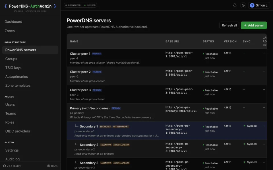Click SECONDARY badge on Secondary 2
Viewport: 273px width, 170px height.
[x=106, y=145]
